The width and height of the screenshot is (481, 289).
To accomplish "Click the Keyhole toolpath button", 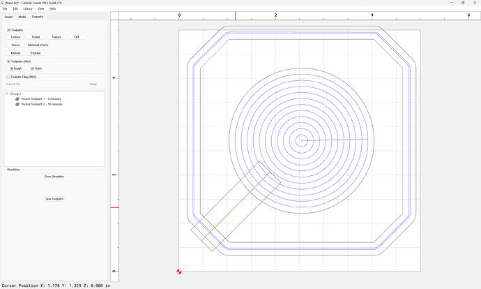I will [15, 53].
